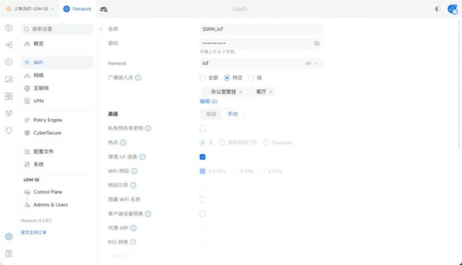This screenshot has width=462, height=265.
Task: Enable the 私有预共享密钥 checkbox
Action: pos(203,128)
